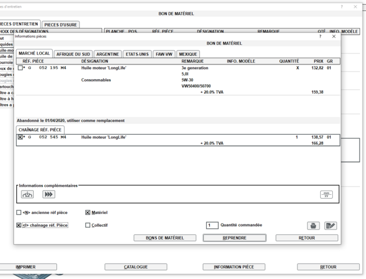Click the remark '5W-30'
The width and height of the screenshot is (366, 279).
click(187, 80)
